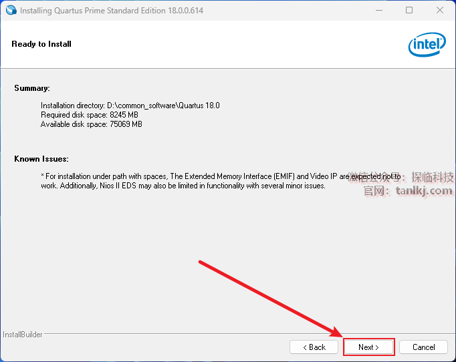
Task: Minimize the installer window
Action: (x=379, y=10)
